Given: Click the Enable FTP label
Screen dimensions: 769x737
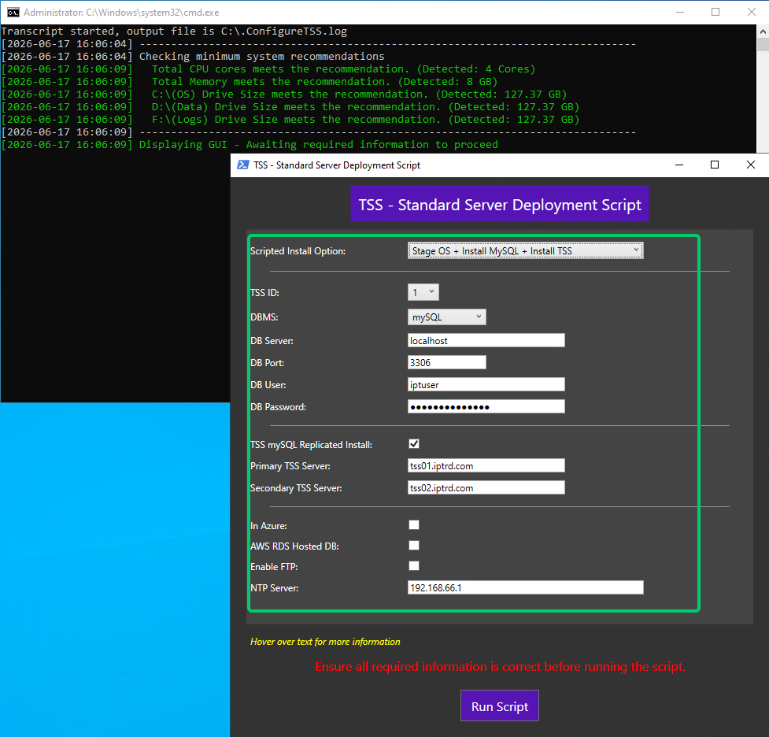Looking at the screenshot, I should (274, 567).
